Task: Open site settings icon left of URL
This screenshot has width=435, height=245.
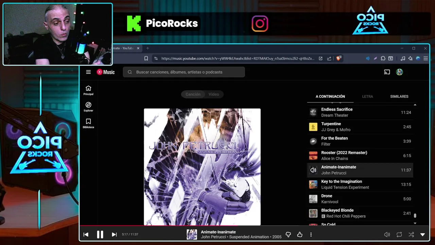Action: [x=156, y=59]
